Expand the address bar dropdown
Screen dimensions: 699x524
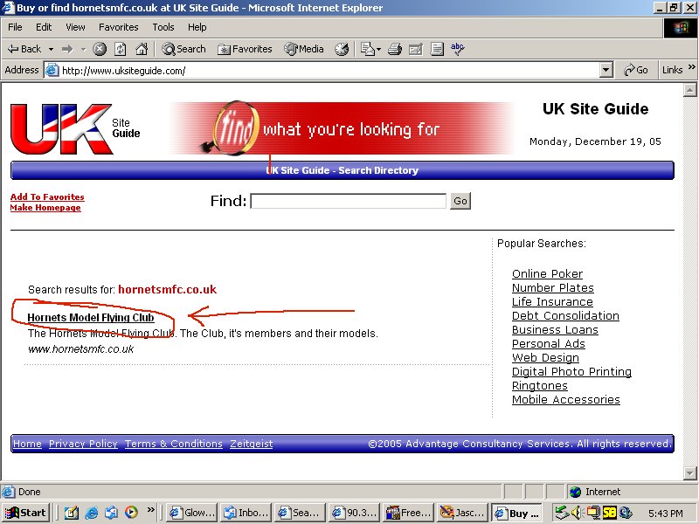pyautogui.click(x=606, y=70)
